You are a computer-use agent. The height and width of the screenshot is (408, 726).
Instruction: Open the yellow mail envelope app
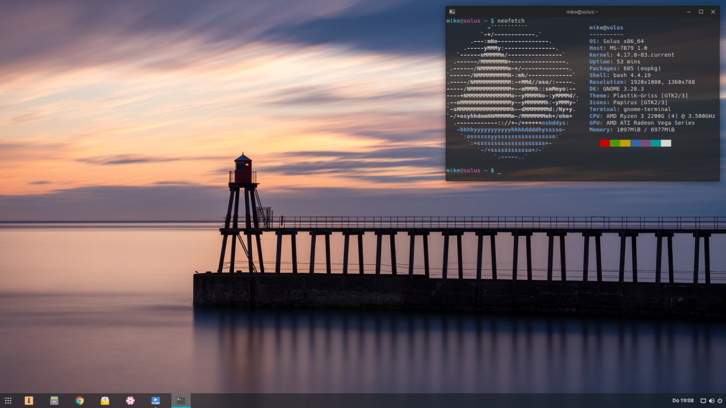coord(105,401)
